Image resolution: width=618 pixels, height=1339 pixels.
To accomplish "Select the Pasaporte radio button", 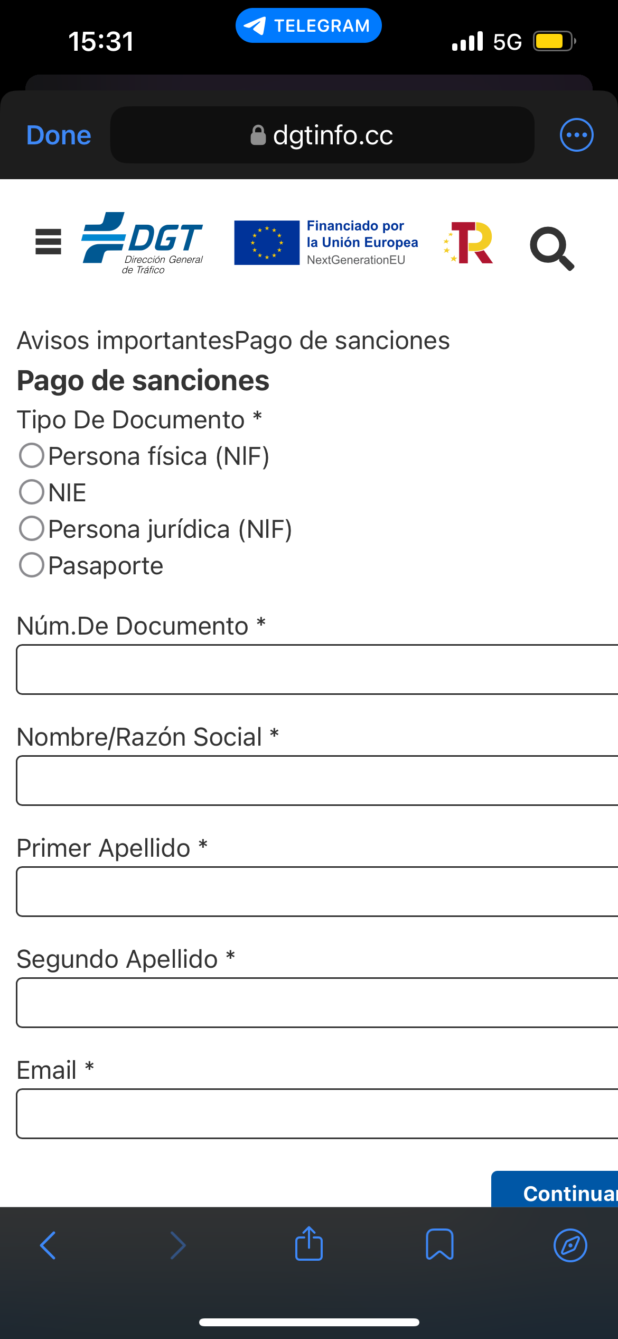I will pyautogui.click(x=31, y=565).
